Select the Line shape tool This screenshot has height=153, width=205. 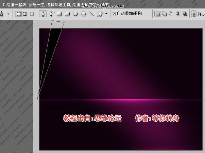(92, 14)
